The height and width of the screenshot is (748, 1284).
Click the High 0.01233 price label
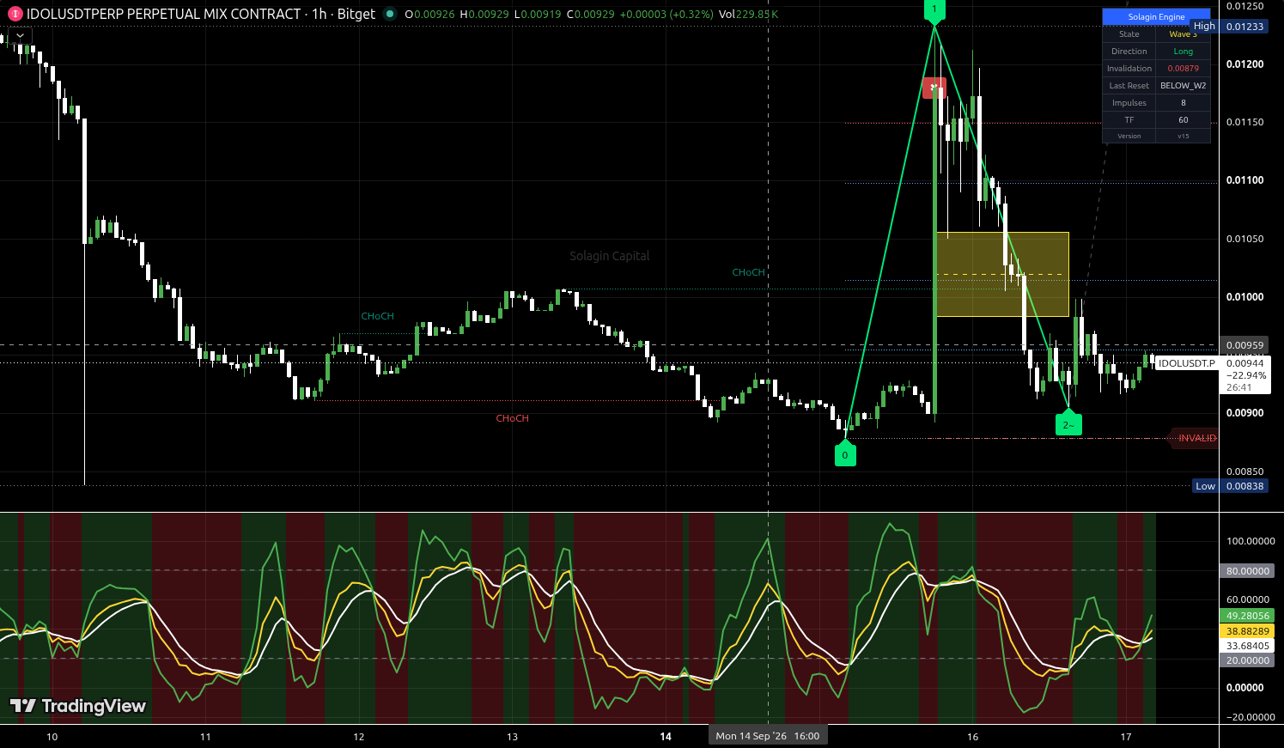pos(1229,27)
